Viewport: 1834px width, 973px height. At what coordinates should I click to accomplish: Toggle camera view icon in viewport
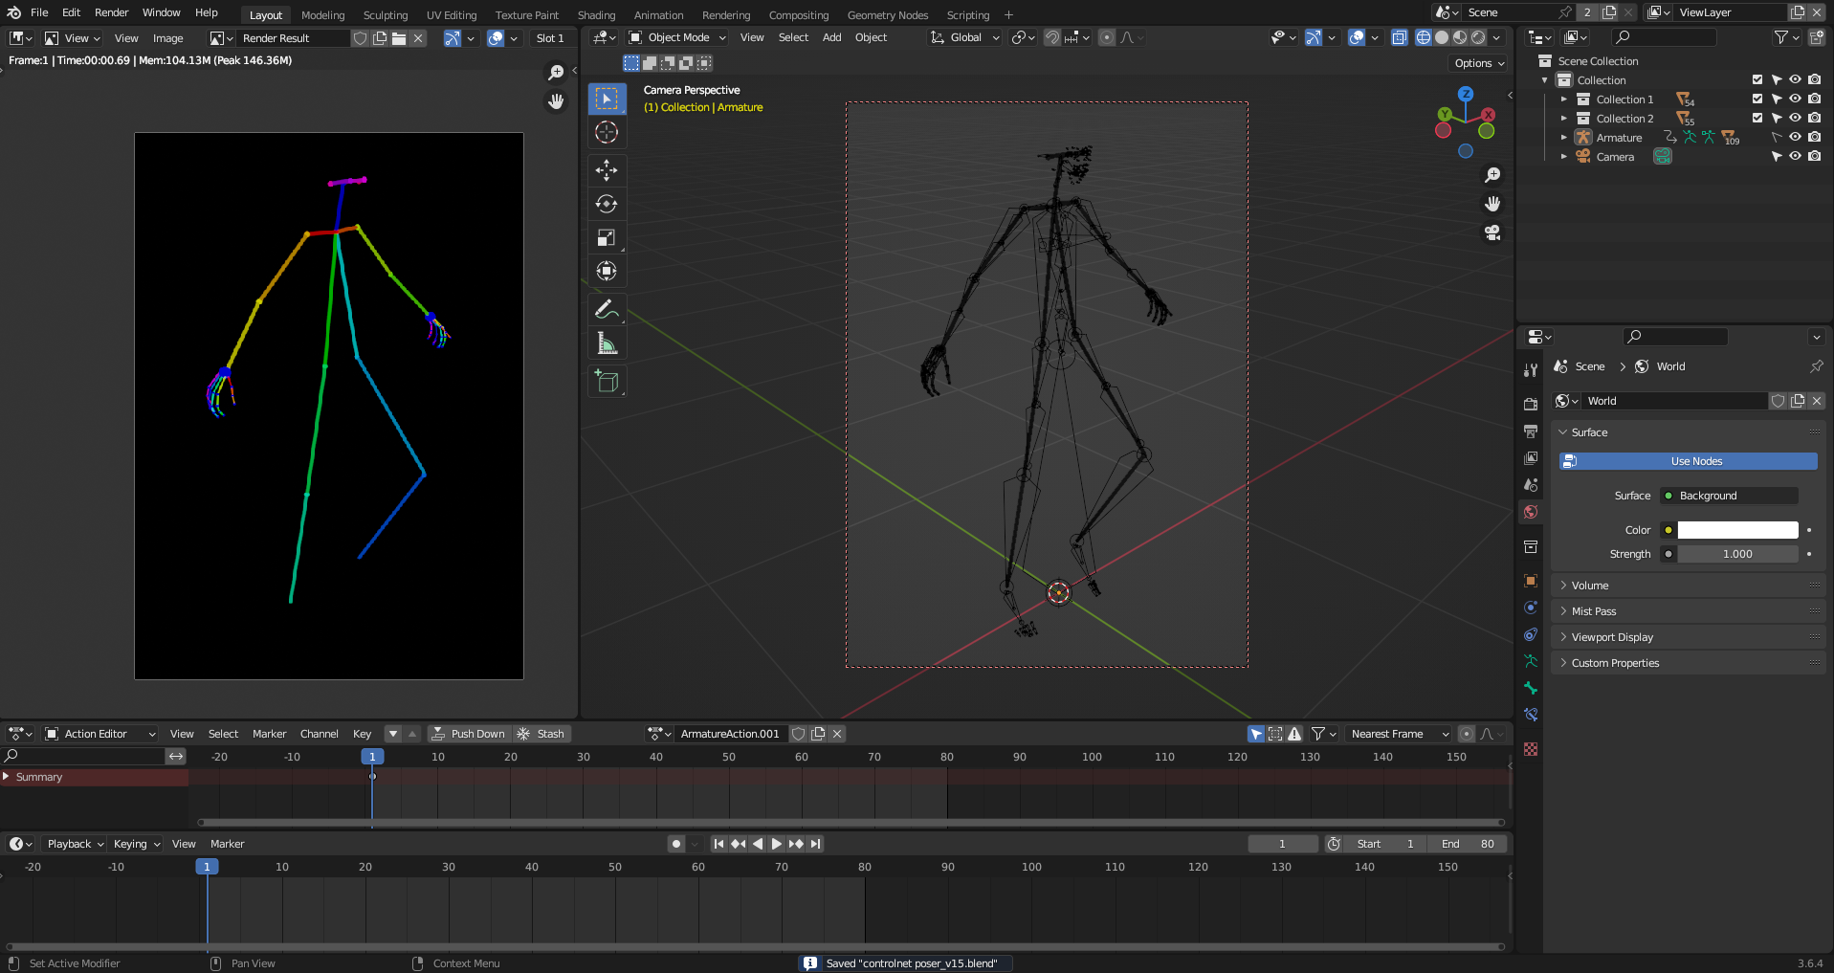tap(1492, 232)
